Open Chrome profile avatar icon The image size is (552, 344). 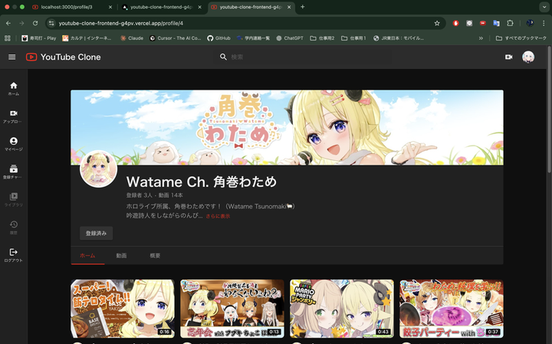(530, 23)
